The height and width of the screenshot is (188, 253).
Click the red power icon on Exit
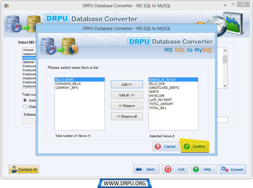168,169
